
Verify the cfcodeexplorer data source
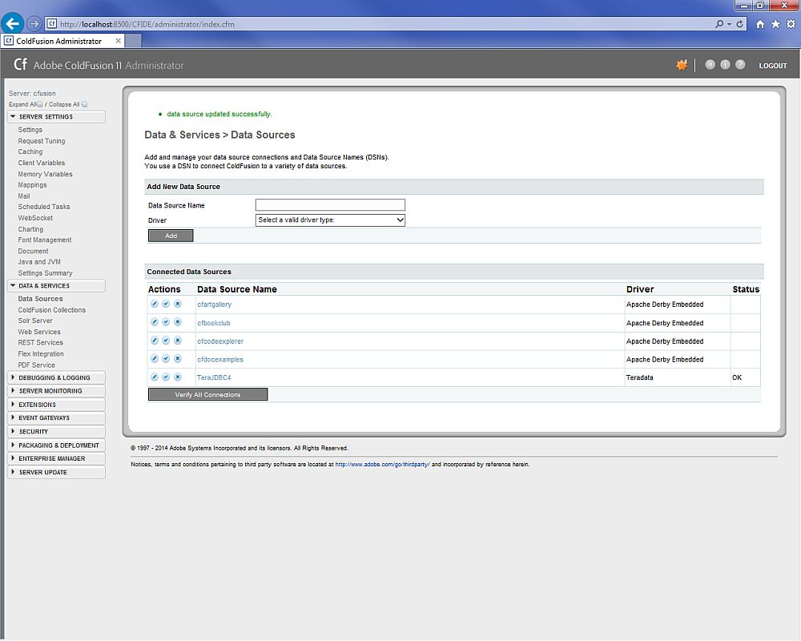pyautogui.click(x=166, y=341)
